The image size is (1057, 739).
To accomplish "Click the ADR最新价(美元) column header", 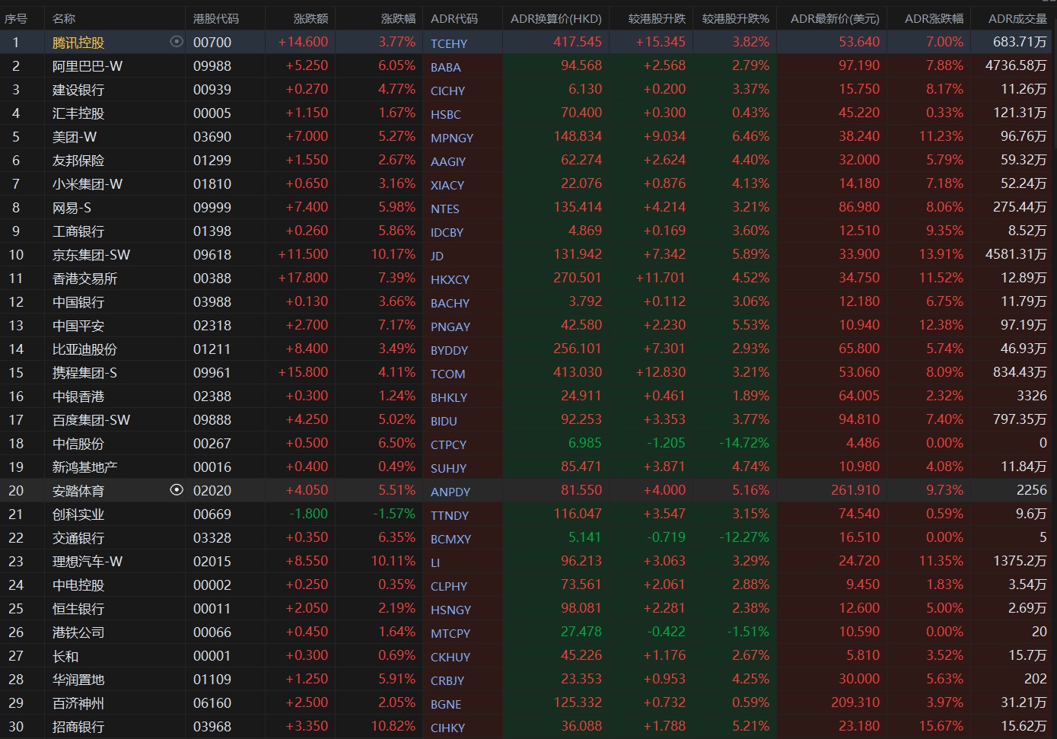I will (x=835, y=18).
